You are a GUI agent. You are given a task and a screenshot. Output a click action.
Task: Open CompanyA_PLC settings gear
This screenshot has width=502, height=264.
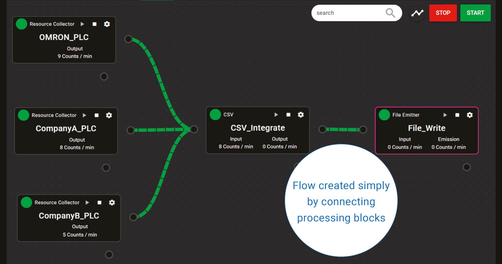click(109, 115)
